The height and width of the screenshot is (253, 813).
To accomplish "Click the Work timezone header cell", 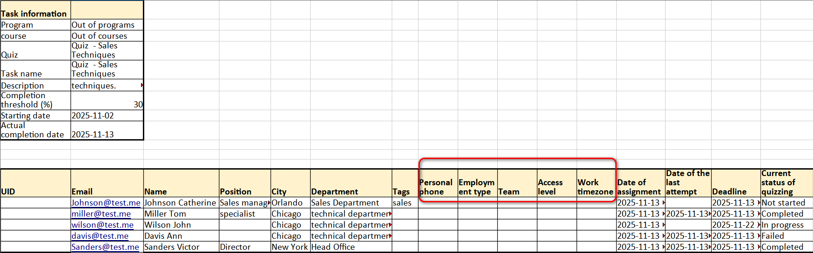I will pos(595,187).
